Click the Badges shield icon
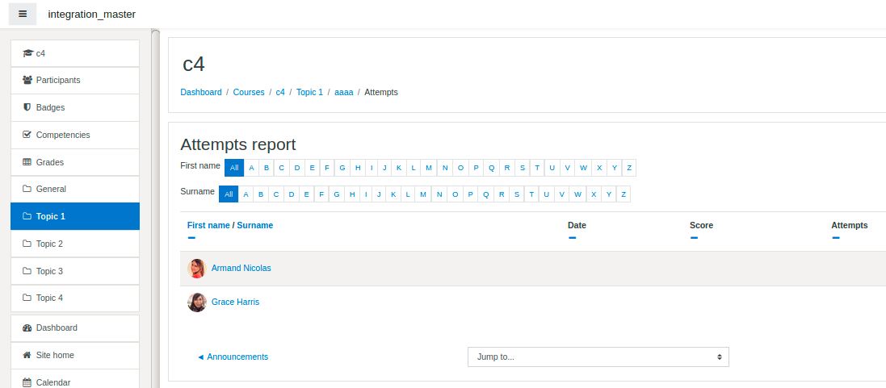This screenshot has width=886, height=388. tap(27, 107)
